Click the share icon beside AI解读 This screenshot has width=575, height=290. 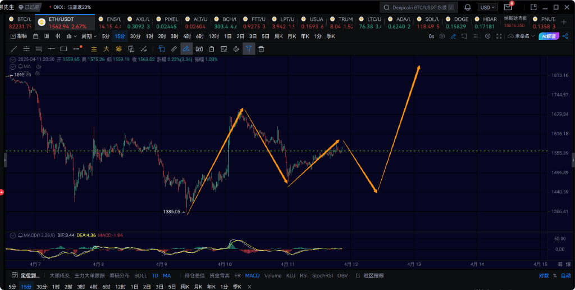coord(564,37)
